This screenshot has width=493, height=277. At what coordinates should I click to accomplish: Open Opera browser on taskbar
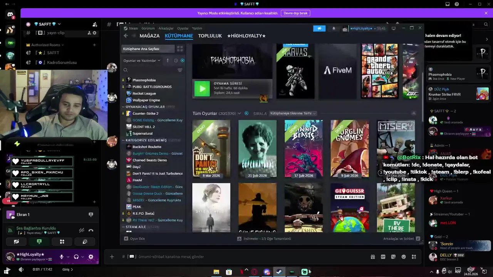pyautogui.click(x=254, y=272)
